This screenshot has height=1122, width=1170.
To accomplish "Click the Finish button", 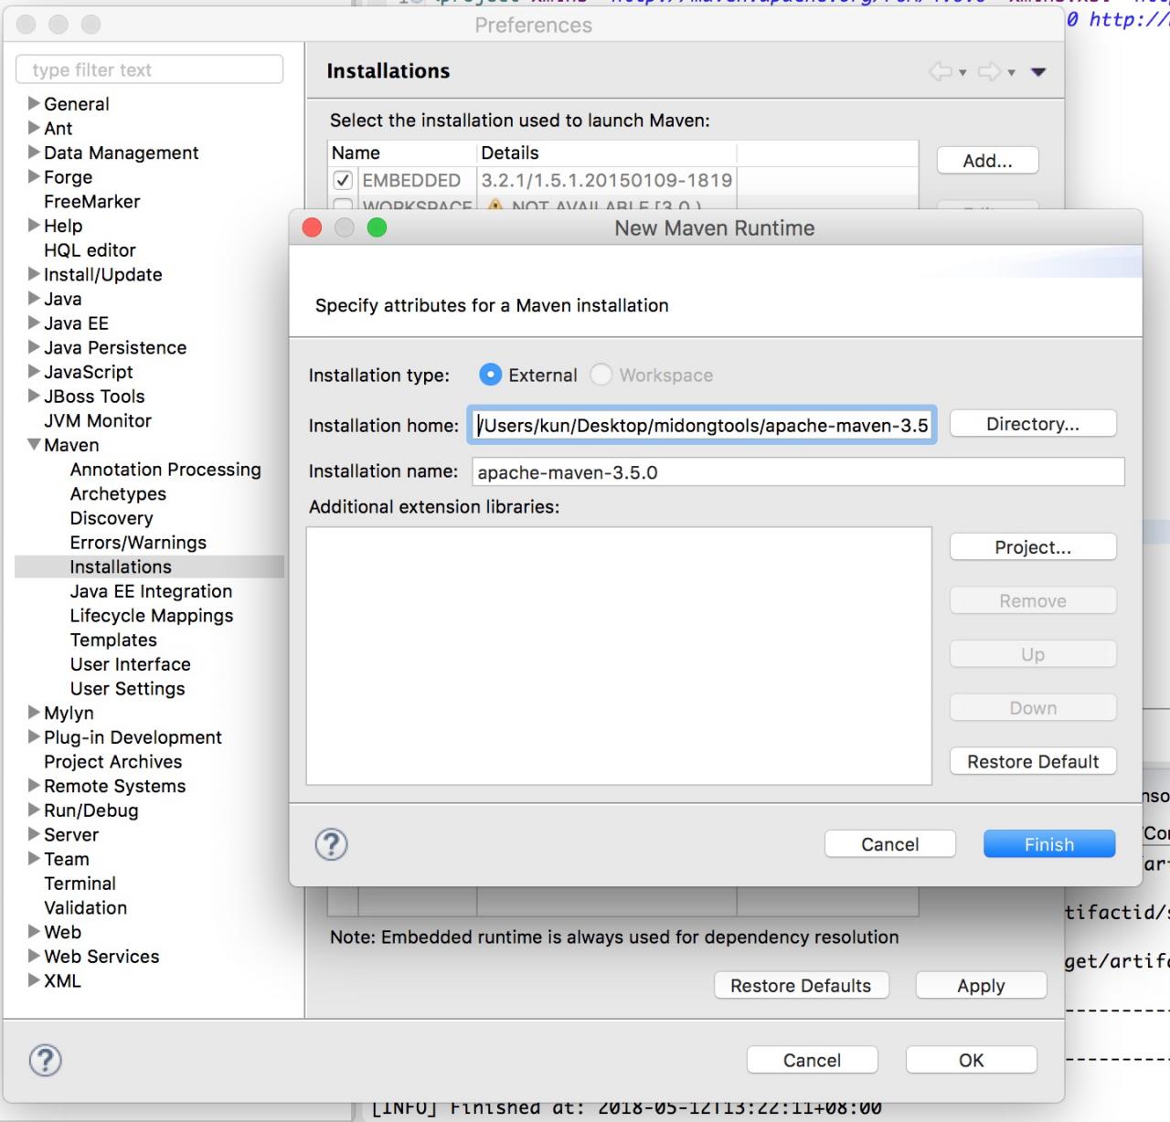I will 1049,844.
